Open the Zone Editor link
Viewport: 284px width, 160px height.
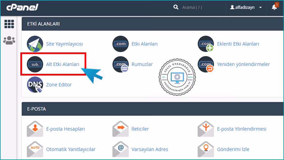coord(59,85)
